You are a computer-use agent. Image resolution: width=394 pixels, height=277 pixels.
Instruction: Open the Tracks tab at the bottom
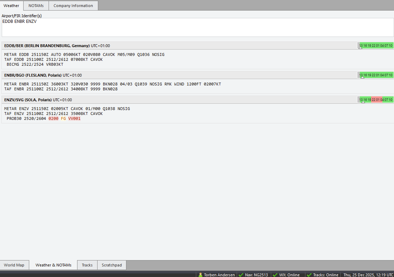[x=87, y=265]
